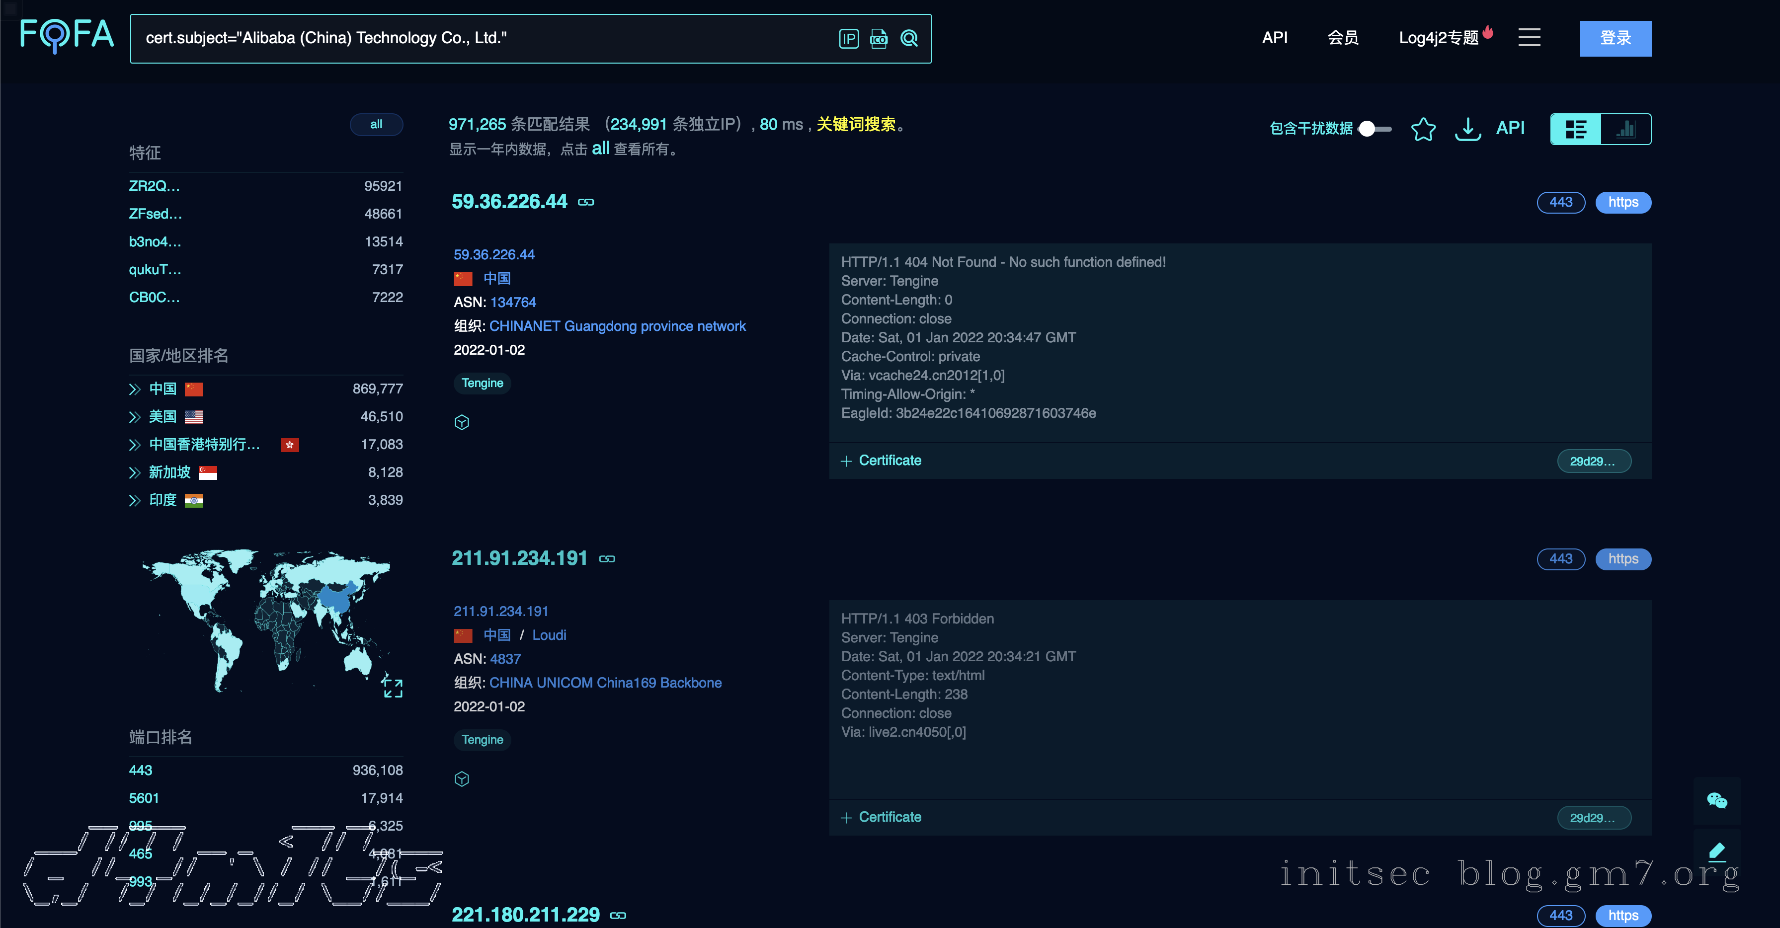Open the Log4j2专题 menu item

tap(1439, 38)
